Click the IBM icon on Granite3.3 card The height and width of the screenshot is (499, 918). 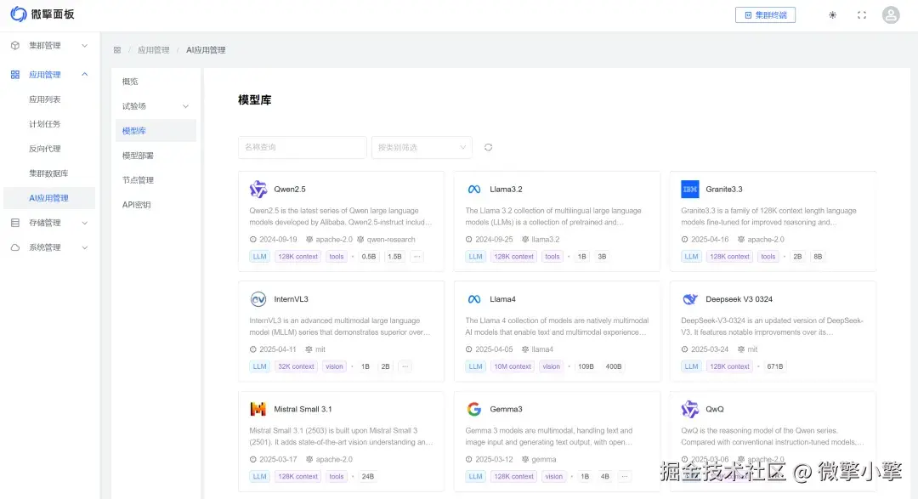tap(690, 189)
